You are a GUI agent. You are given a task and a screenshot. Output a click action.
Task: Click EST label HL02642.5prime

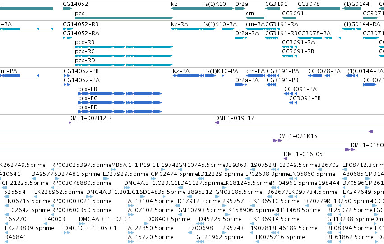coord(27,210)
